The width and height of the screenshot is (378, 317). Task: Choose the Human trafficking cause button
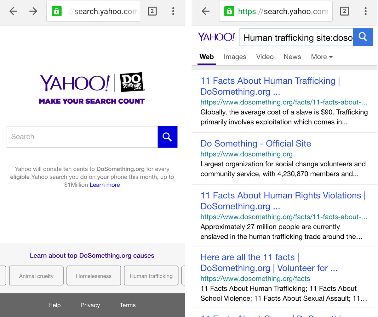151,276
